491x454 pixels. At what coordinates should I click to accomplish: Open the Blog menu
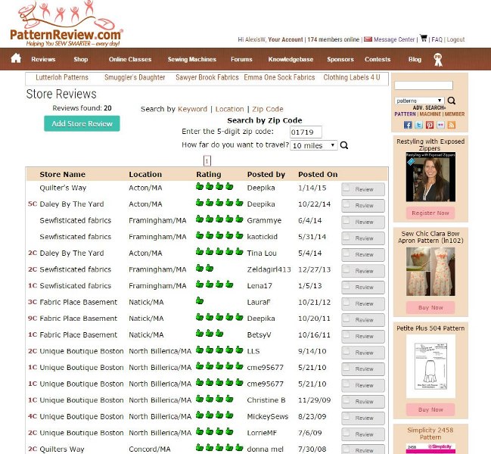[415, 59]
